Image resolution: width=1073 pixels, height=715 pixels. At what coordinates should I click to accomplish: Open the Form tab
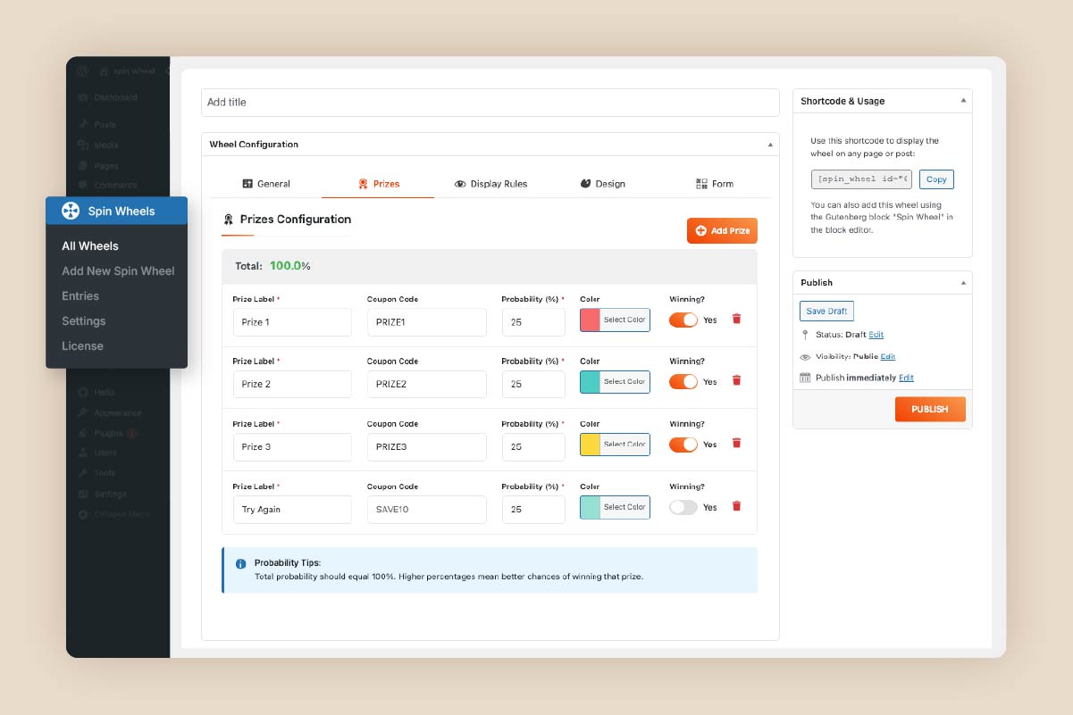pyautogui.click(x=714, y=184)
